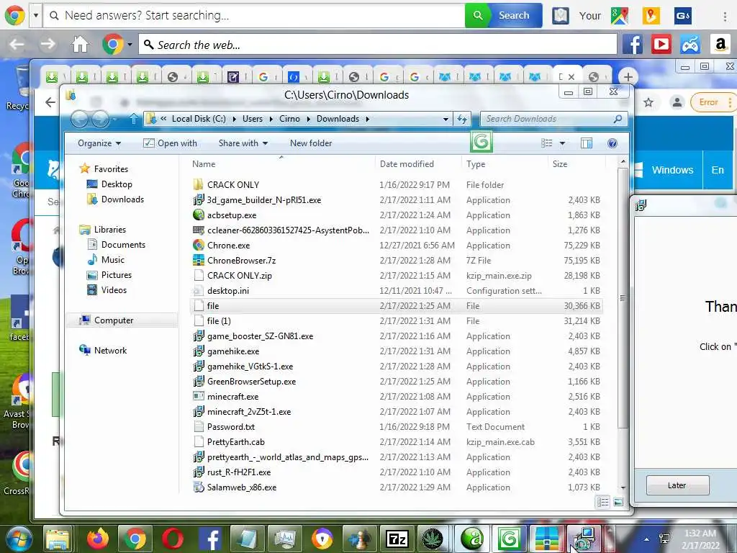Image resolution: width=737 pixels, height=553 pixels.
Task: Open Amazon shortcut in browser toolbar
Action: click(720, 45)
